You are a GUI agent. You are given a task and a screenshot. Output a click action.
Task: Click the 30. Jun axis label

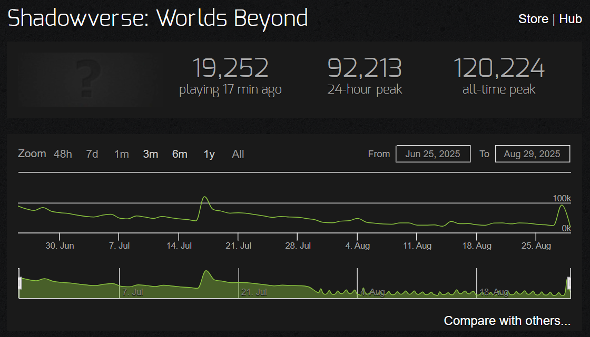coord(60,246)
